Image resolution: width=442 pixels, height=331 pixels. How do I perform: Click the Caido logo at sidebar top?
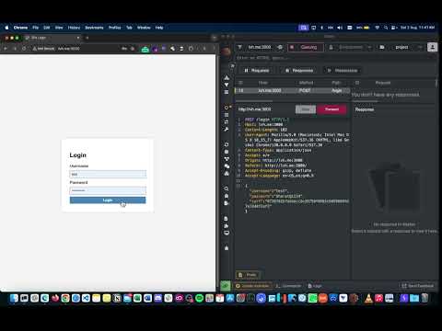[x=227, y=51]
